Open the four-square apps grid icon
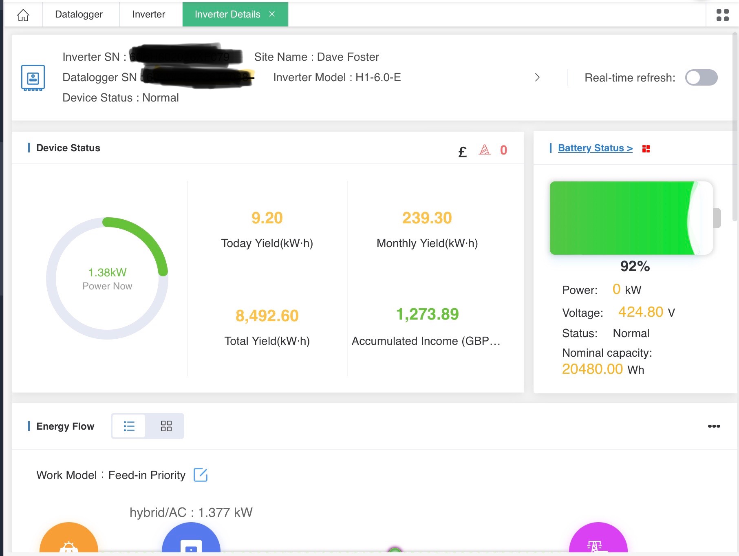 point(722,15)
